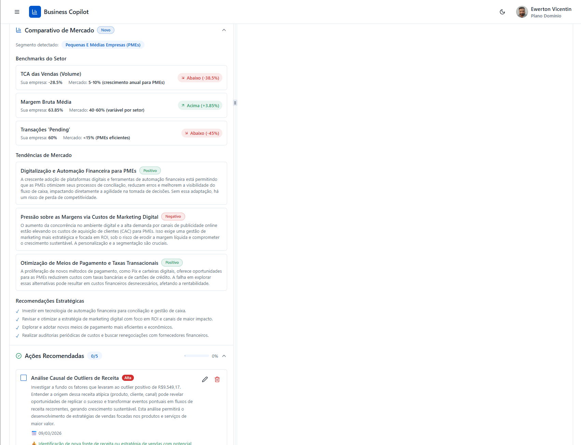Open profile via Ewerton Vicentin avatar
The width and height of the screenshot is (581, 445).
click(x=522, y=12)
